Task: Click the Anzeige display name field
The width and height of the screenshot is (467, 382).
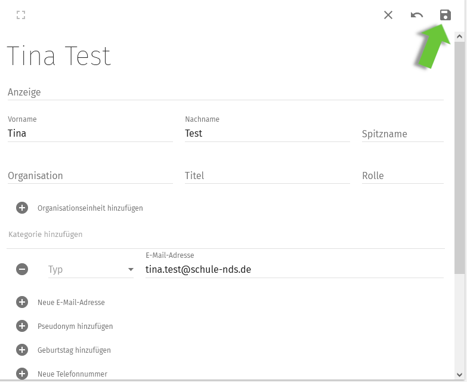Action: (x=225, y=93)
